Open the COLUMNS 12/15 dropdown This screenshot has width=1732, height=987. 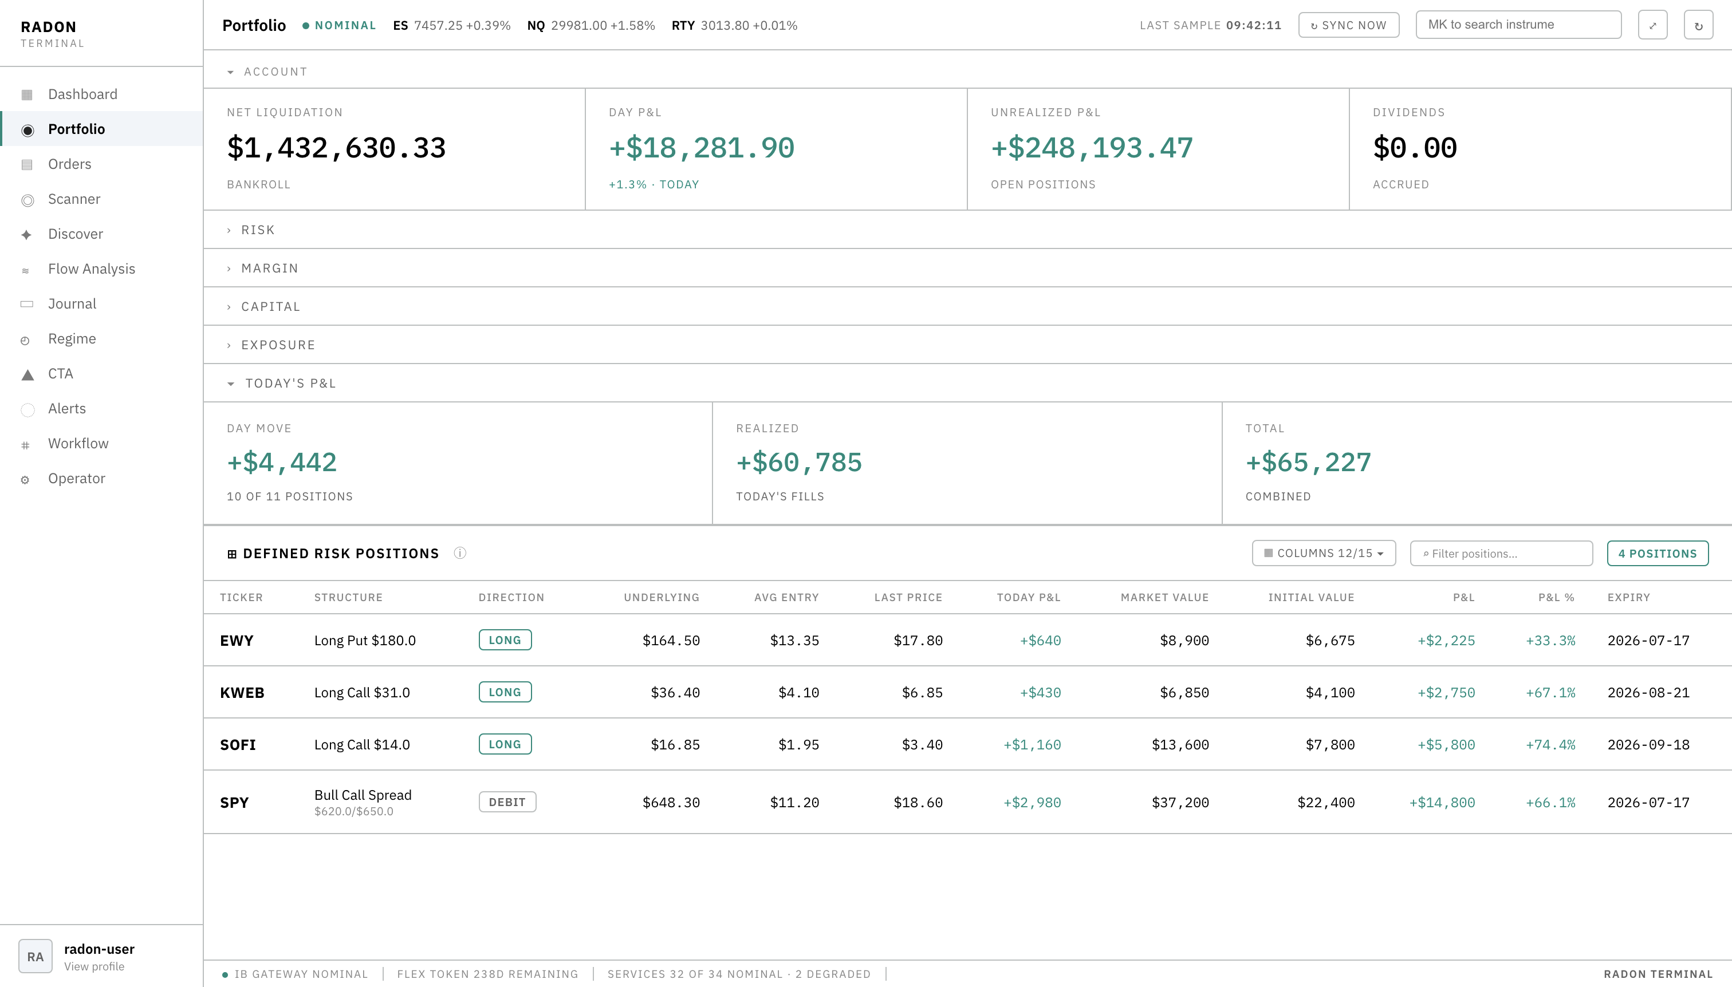pyautogui.click(x=1324, y=553)
